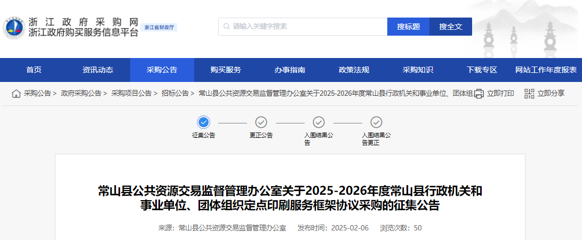Select the 征集公告 step circle
The image size is (582, 240).
204,122
